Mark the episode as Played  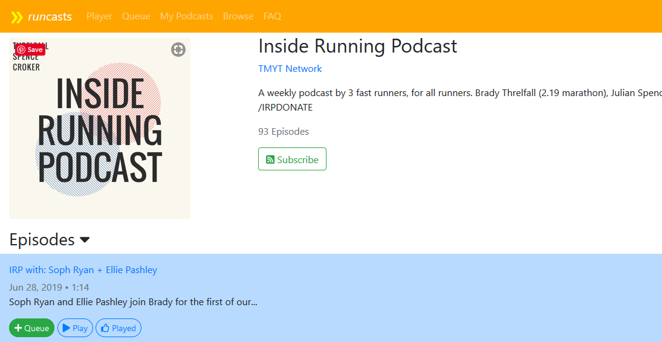[118, 328]
